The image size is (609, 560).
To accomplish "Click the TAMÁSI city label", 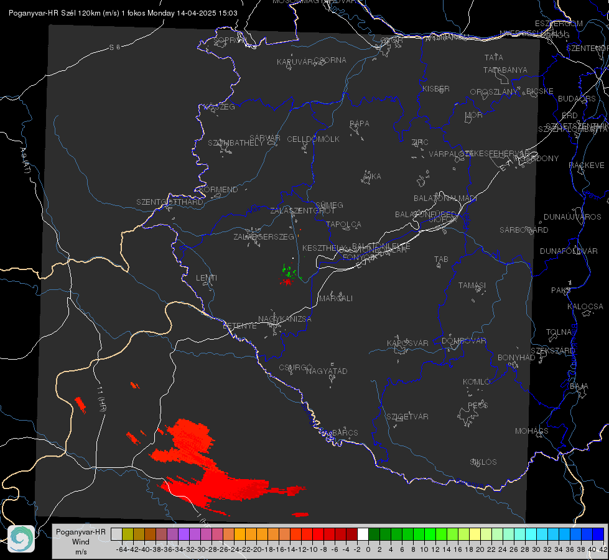I will click(x=472, y=286).
